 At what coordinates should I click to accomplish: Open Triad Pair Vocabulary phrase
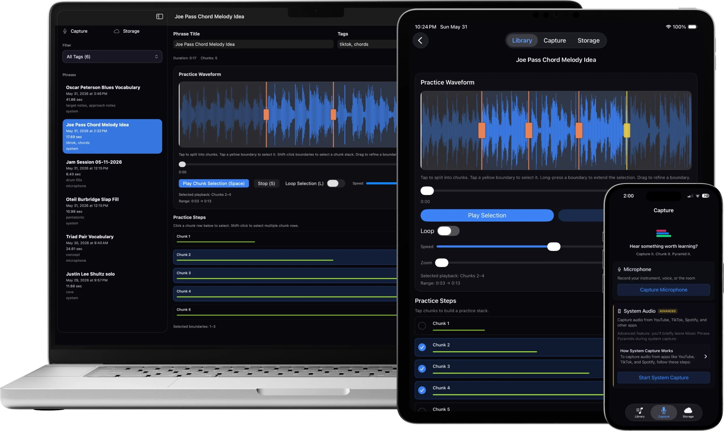tap(112, 248)
